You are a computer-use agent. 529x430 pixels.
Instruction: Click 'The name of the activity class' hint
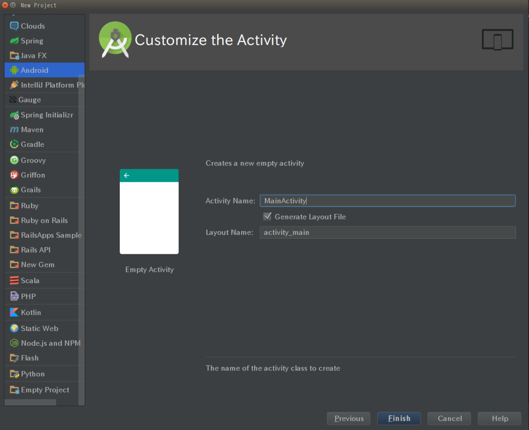(x=273, y=368)
